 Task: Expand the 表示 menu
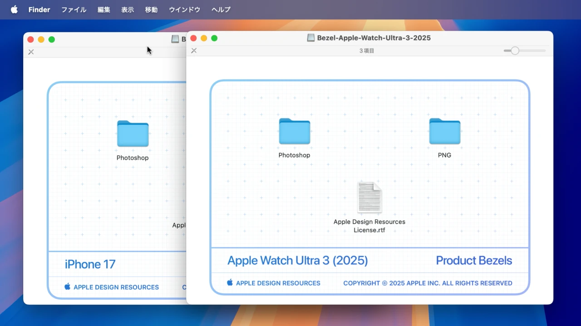[128, 10]
